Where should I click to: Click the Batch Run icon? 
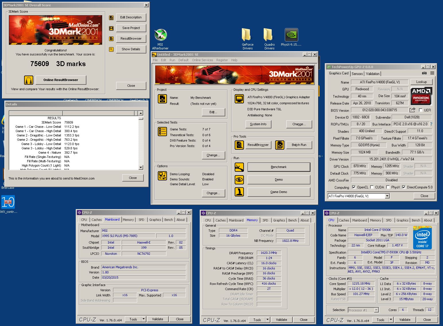(280, 145)
